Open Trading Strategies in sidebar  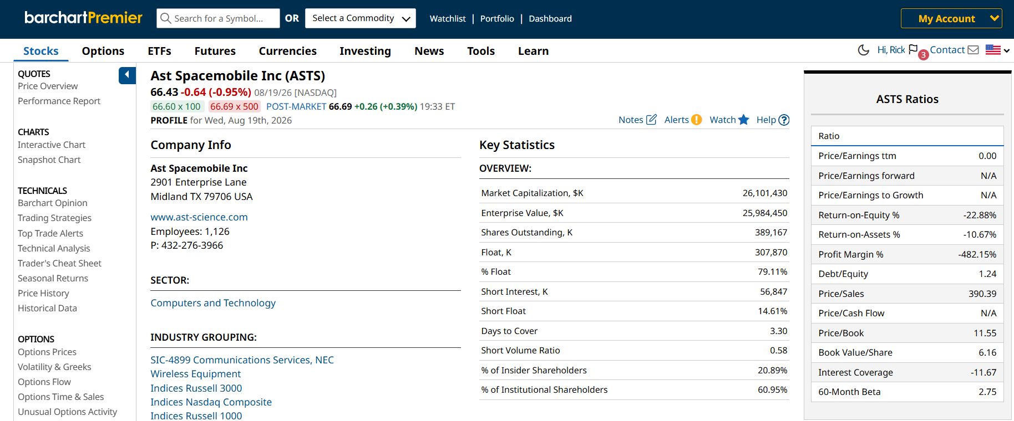tap(54, 218)
